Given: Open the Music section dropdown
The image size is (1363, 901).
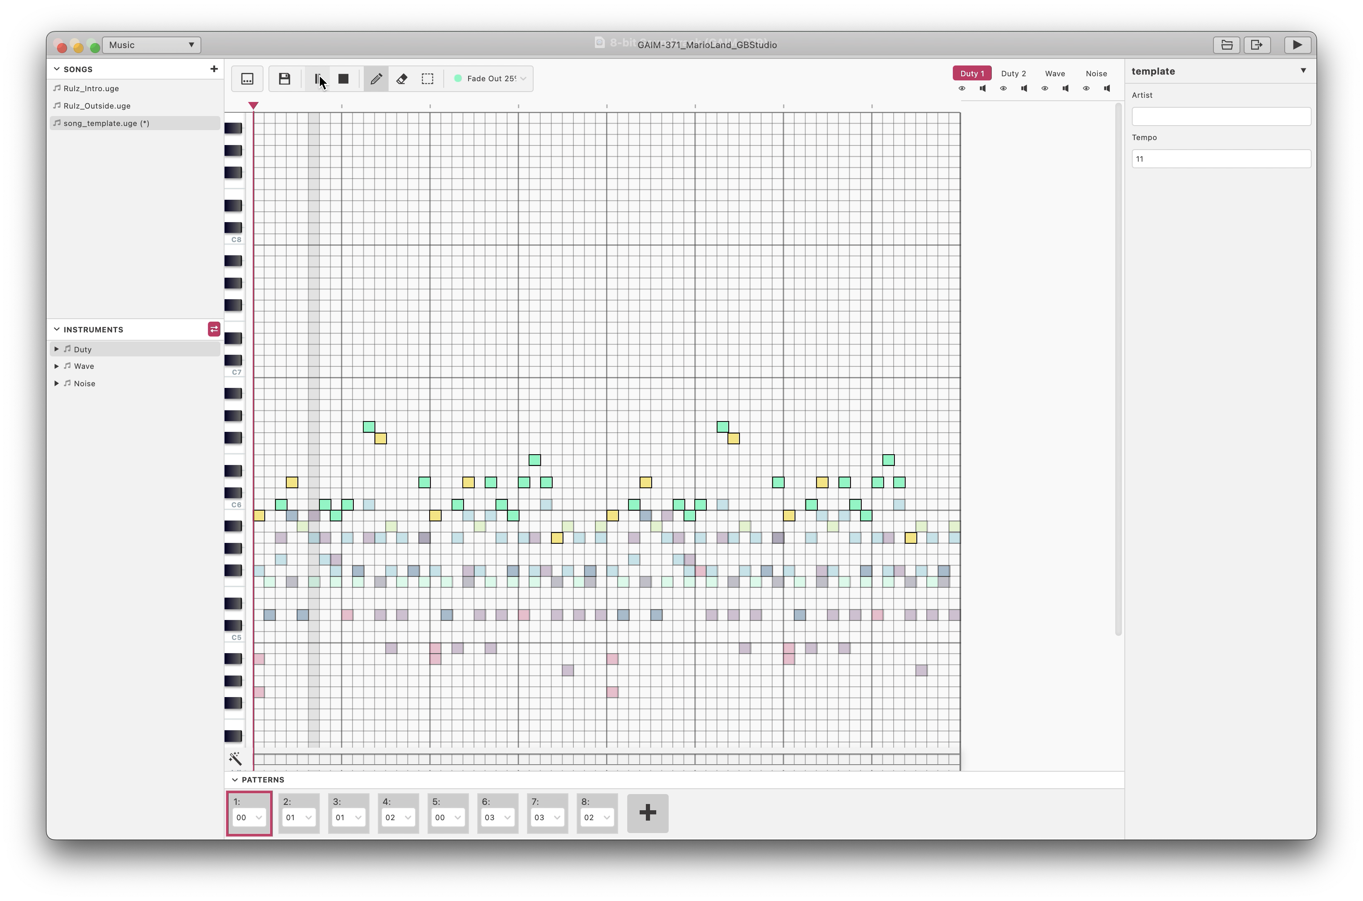Looking at the screenshot, I should click(152, 45).
